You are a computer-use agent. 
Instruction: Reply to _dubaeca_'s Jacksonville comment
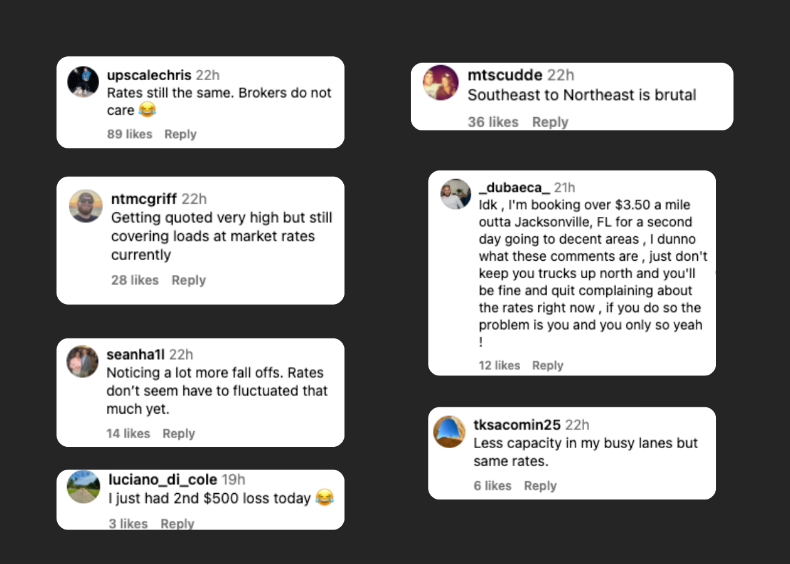pyautogui.click(x=547, y=365)
